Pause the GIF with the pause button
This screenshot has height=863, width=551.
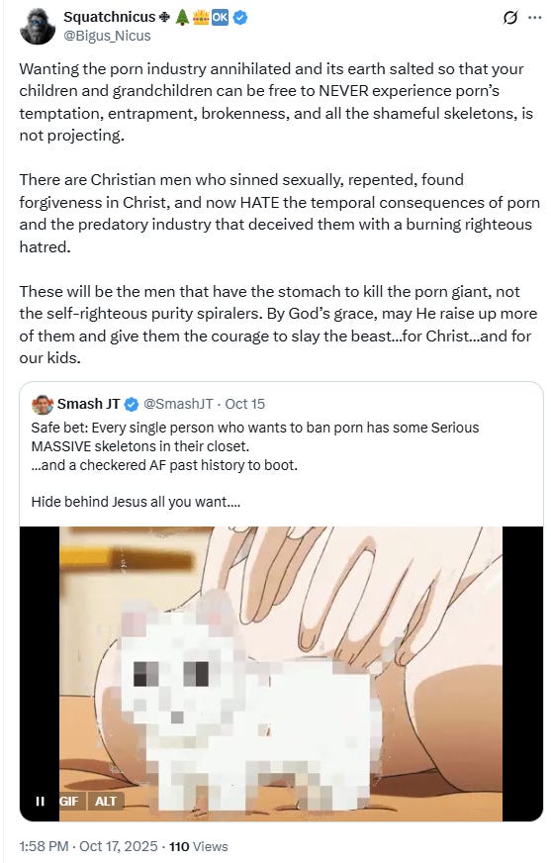coord(41,802)
